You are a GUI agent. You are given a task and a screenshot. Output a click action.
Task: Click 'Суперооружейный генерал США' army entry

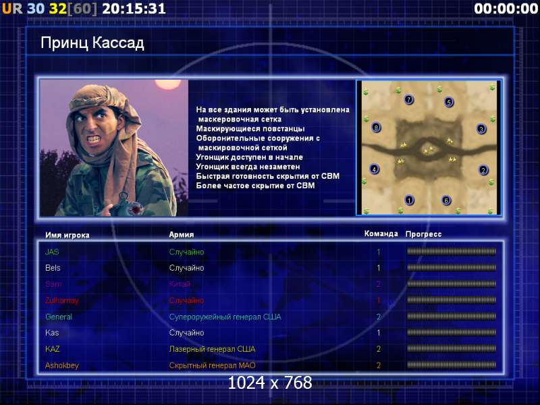[x=225, y=317]
